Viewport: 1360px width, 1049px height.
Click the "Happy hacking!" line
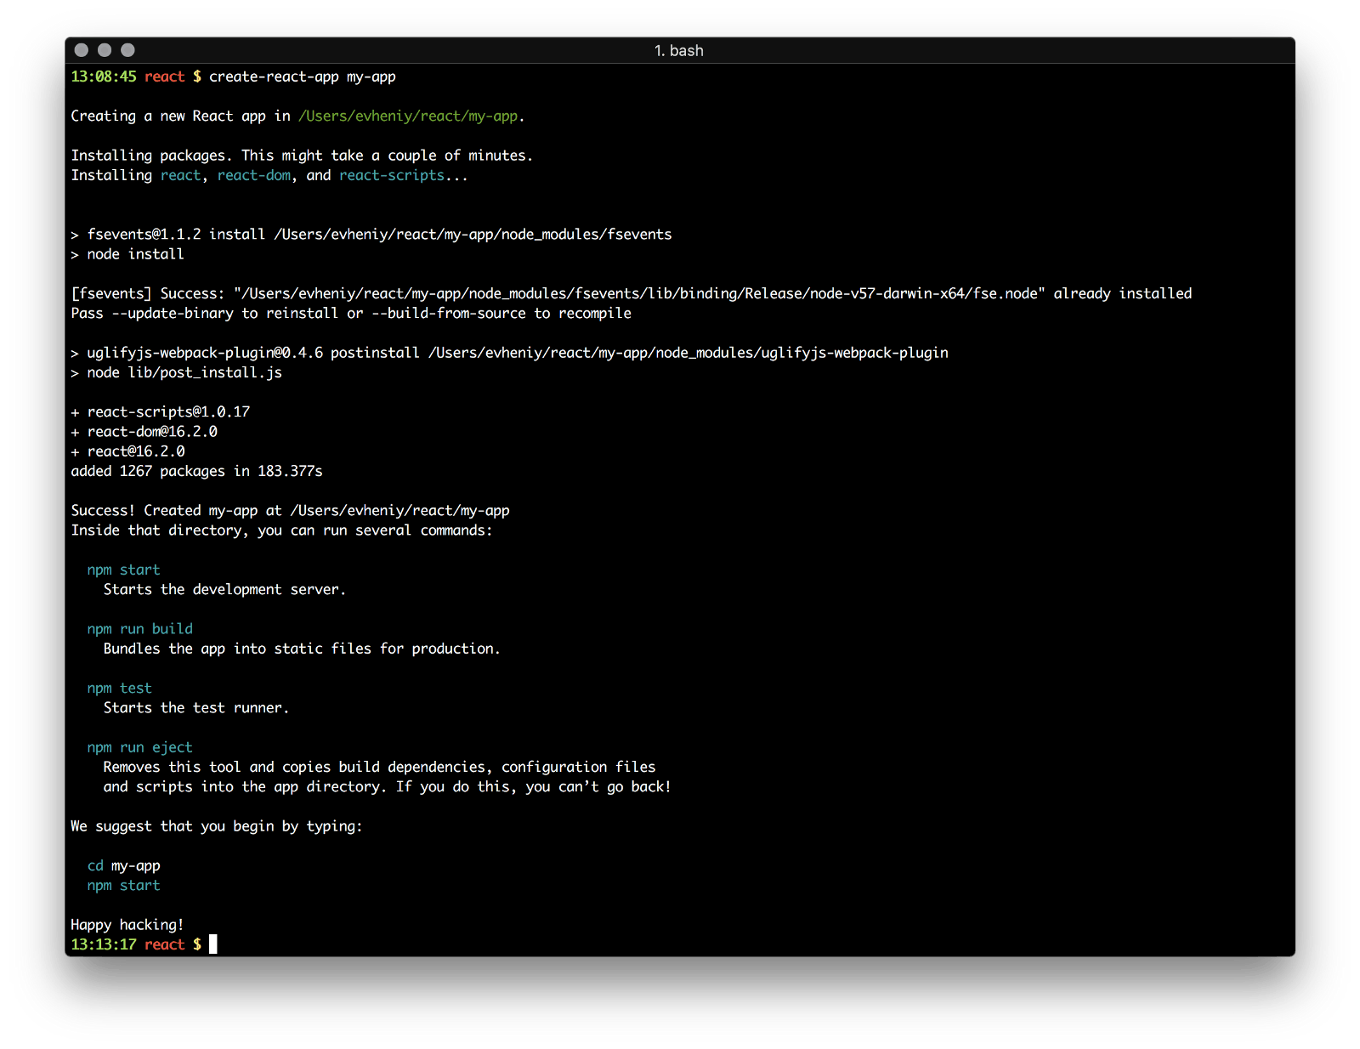[x=127, y=925]
